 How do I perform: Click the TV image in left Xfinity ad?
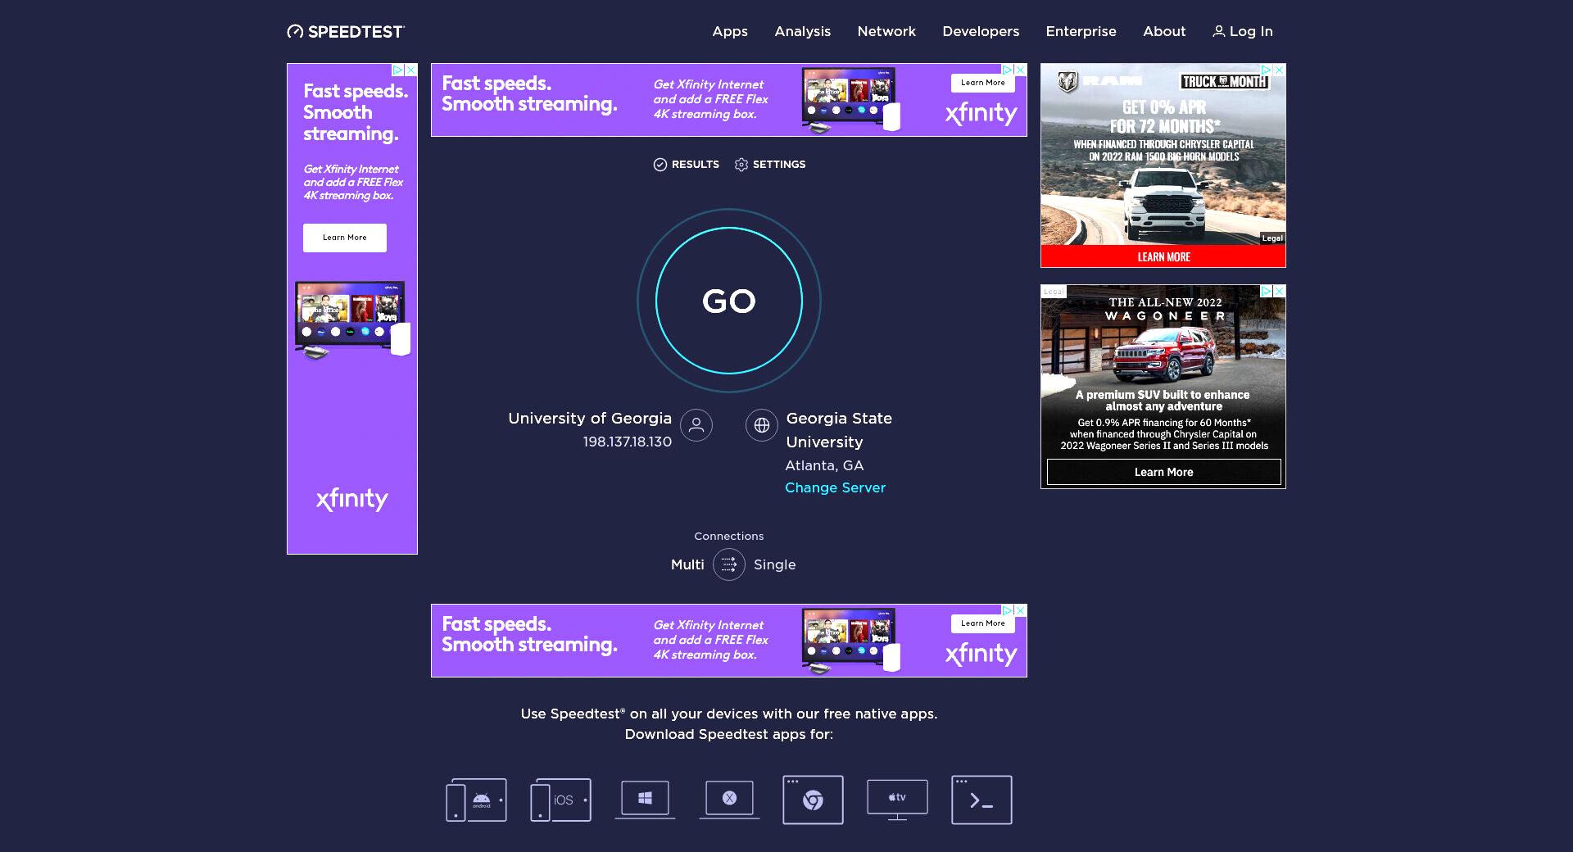click(352, 319)
